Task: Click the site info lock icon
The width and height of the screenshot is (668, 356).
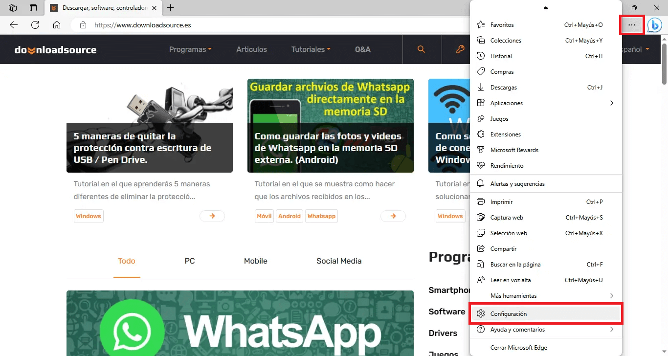Action: (83, 25)
